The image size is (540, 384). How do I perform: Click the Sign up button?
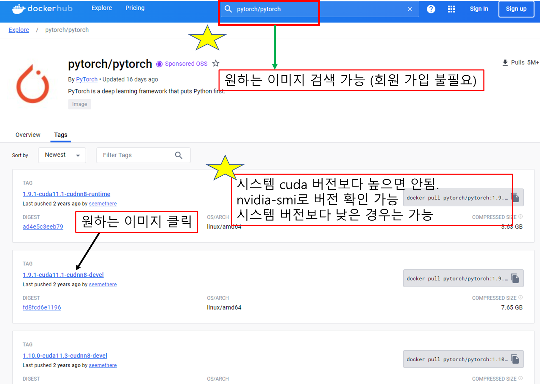[516, 9]
